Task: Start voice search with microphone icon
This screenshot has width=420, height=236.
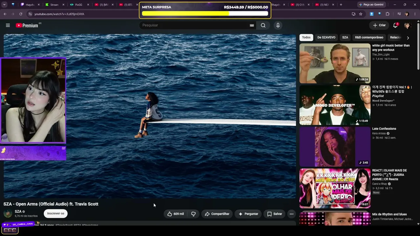Action: 278,25
